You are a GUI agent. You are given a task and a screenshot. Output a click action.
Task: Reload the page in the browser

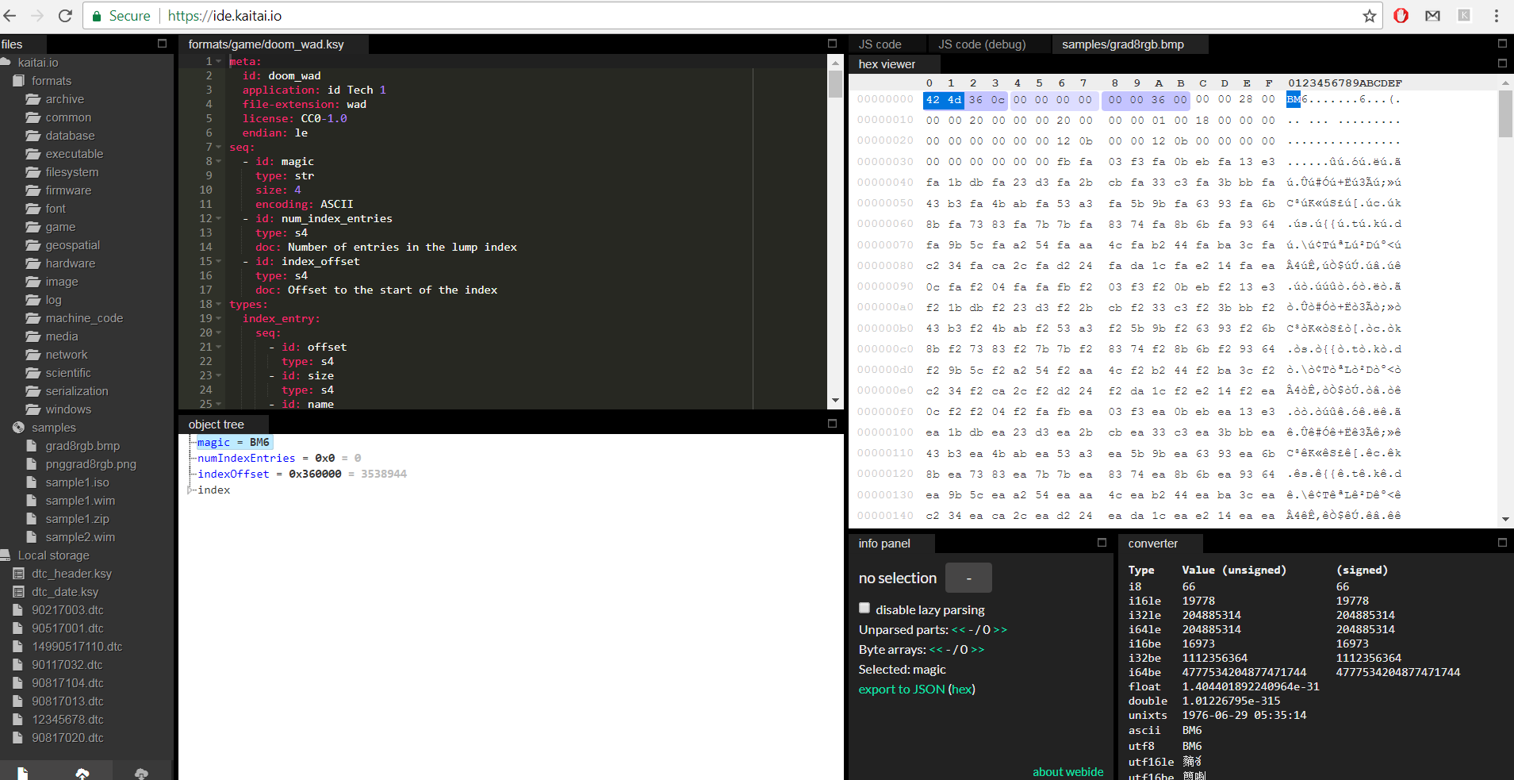pyautogui.click(x=65, y=16)
